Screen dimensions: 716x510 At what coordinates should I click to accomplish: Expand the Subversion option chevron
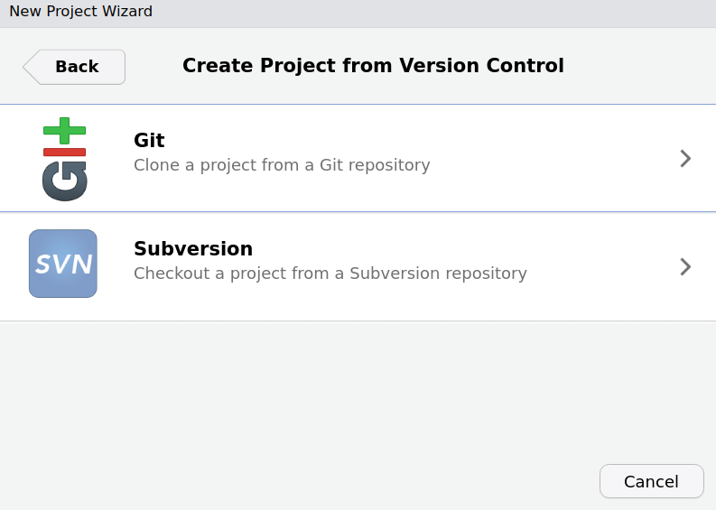(x=685, y=266)
